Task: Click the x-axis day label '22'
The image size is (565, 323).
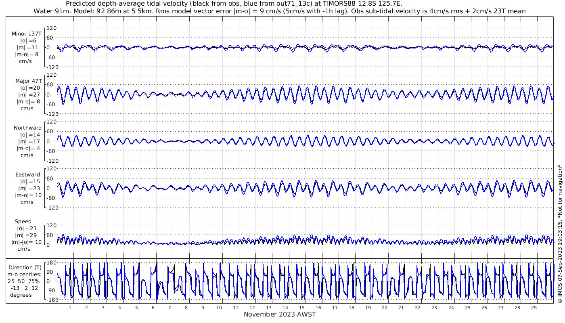Action: pos(418,308)
